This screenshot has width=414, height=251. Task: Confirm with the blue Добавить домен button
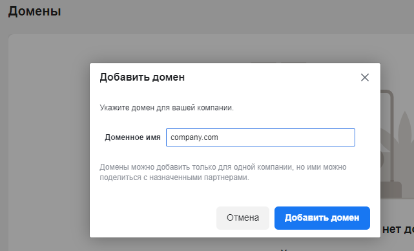[x=322, y=218]
